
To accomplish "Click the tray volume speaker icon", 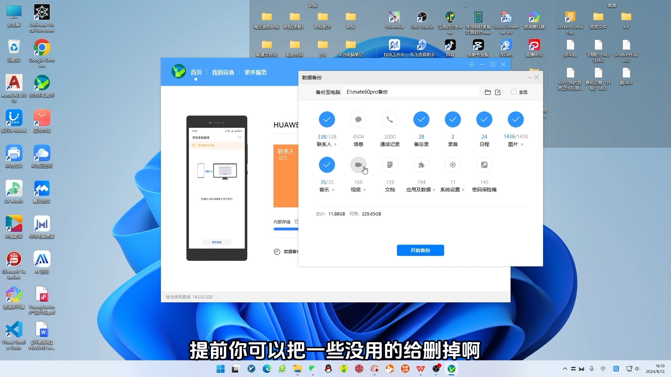I will click(x=637, y=369).
